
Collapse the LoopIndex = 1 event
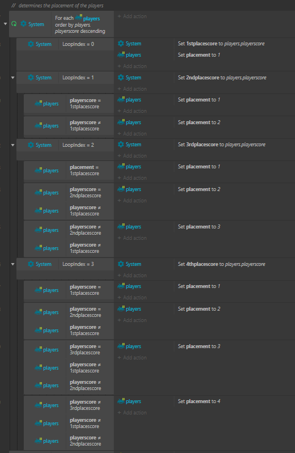coord(12,78)
